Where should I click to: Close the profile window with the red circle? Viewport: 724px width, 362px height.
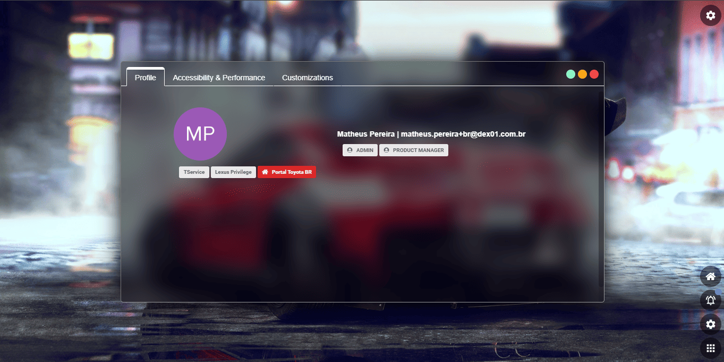pos(594,74)
